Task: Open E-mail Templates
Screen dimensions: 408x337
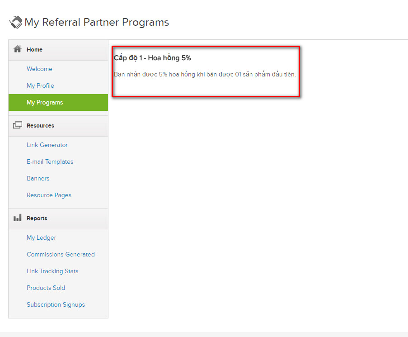Action: click(x=50, y=162)
